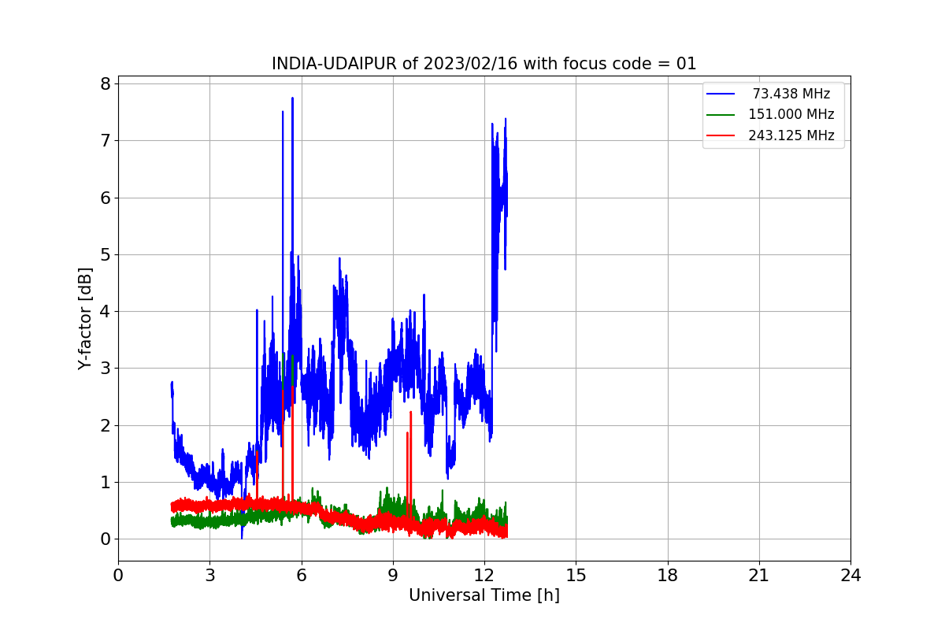Click x-axis tick label 9
This screenshot has height=630, width=945.
pyautogui.click(x=393, y=576)
